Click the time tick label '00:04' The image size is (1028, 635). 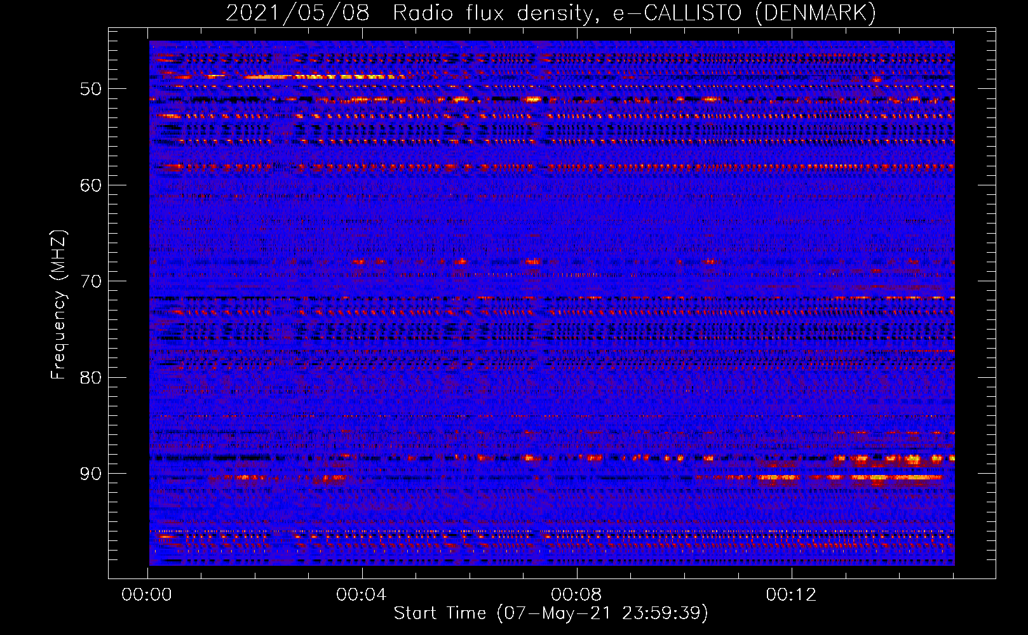[x=362, y=595]
